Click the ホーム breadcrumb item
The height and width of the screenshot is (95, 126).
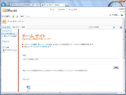tap(21, 22)
